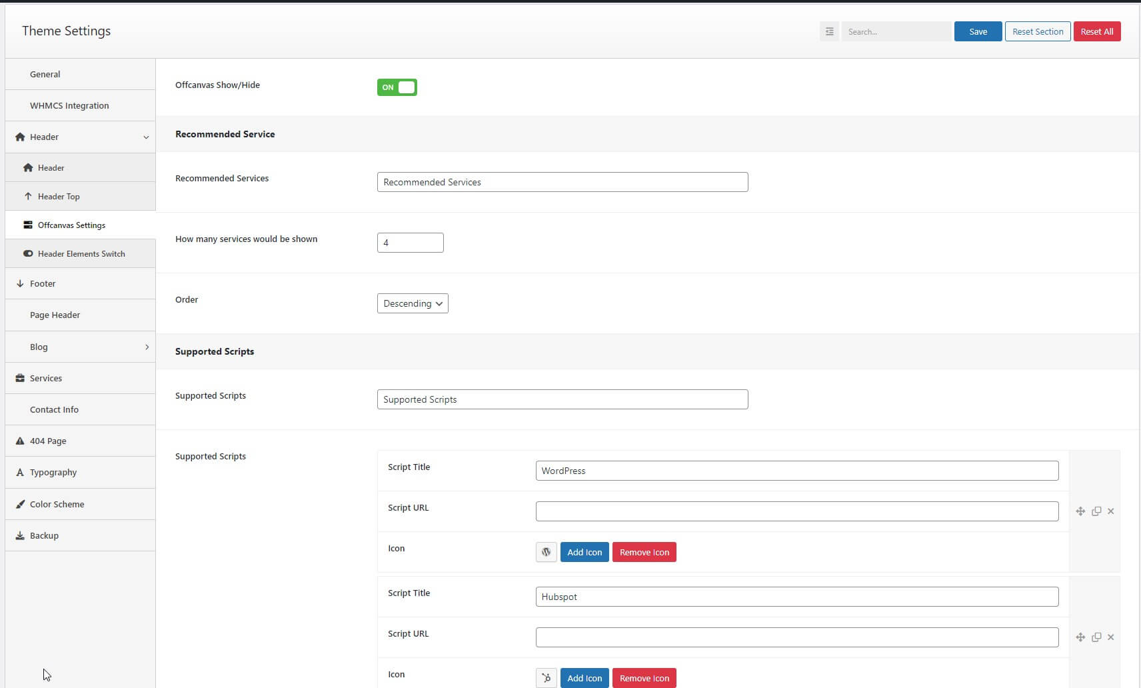Toggle the Offcanvas Show/Hide switch off
The height and width of the screenshot is (688, 1141).
(x=397, y=87)
